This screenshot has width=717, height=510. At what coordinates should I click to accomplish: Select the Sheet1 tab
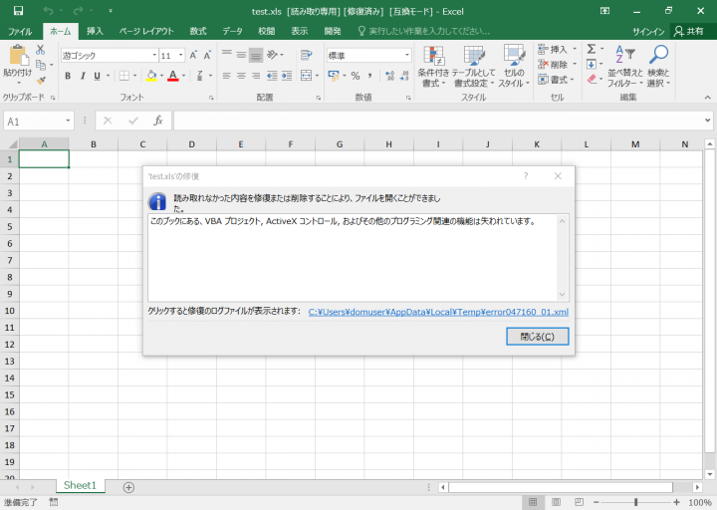80,485
